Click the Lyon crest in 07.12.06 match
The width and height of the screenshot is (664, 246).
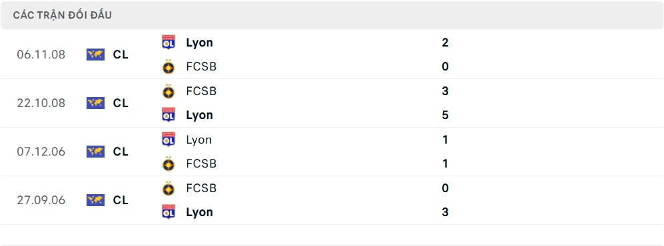168,140
